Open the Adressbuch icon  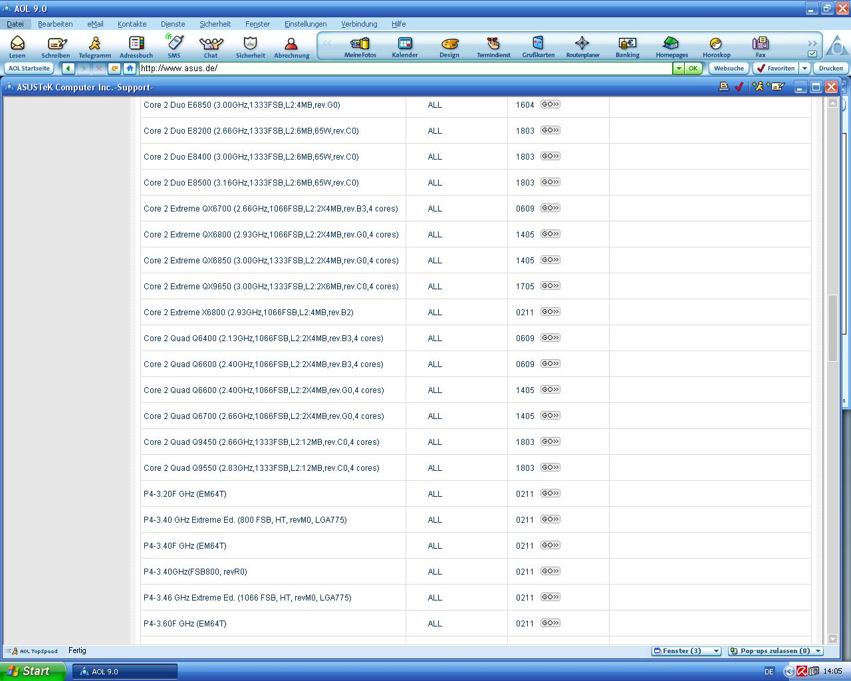136,47
